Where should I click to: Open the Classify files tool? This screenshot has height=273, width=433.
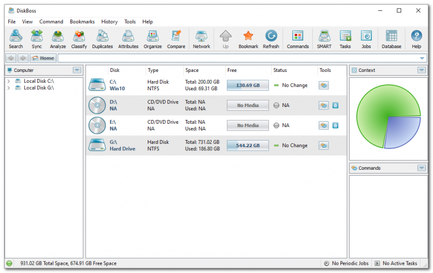click(x=79, y=38)
